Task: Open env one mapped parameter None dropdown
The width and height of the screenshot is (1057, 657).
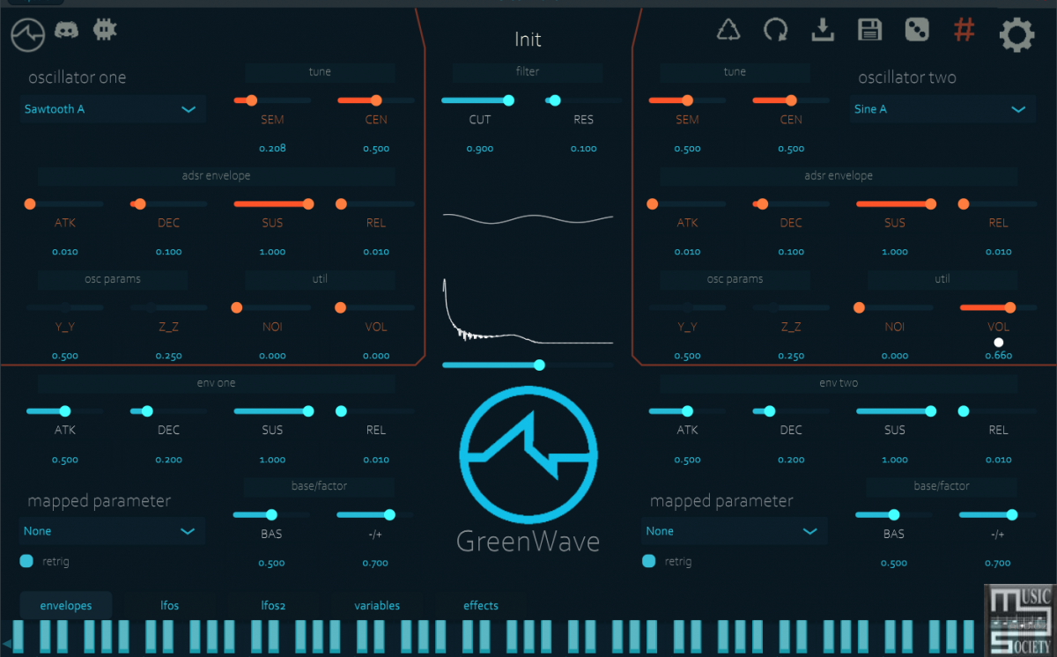Action: coord(112,531)
